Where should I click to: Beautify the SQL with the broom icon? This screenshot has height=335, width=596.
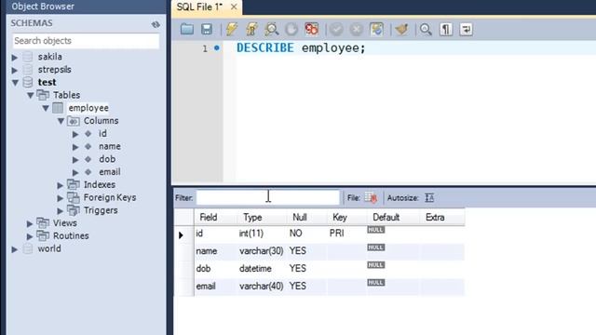pos(401,29)
